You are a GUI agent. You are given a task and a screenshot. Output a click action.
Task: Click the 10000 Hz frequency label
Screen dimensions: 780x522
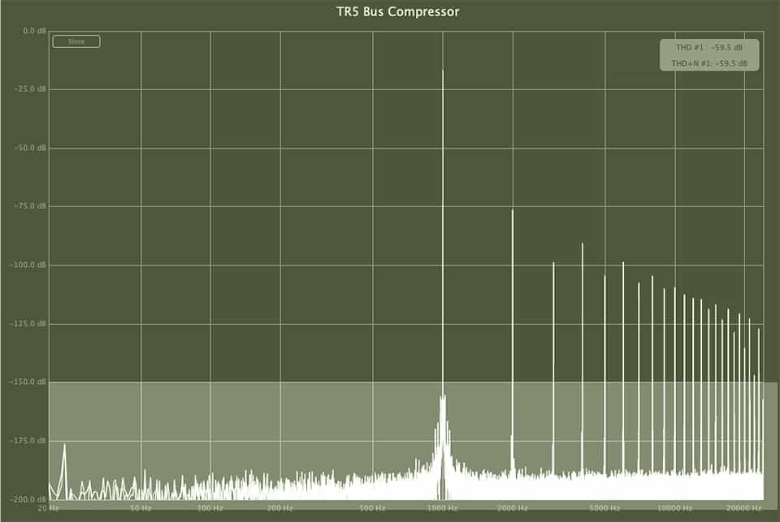pos(674,507)
